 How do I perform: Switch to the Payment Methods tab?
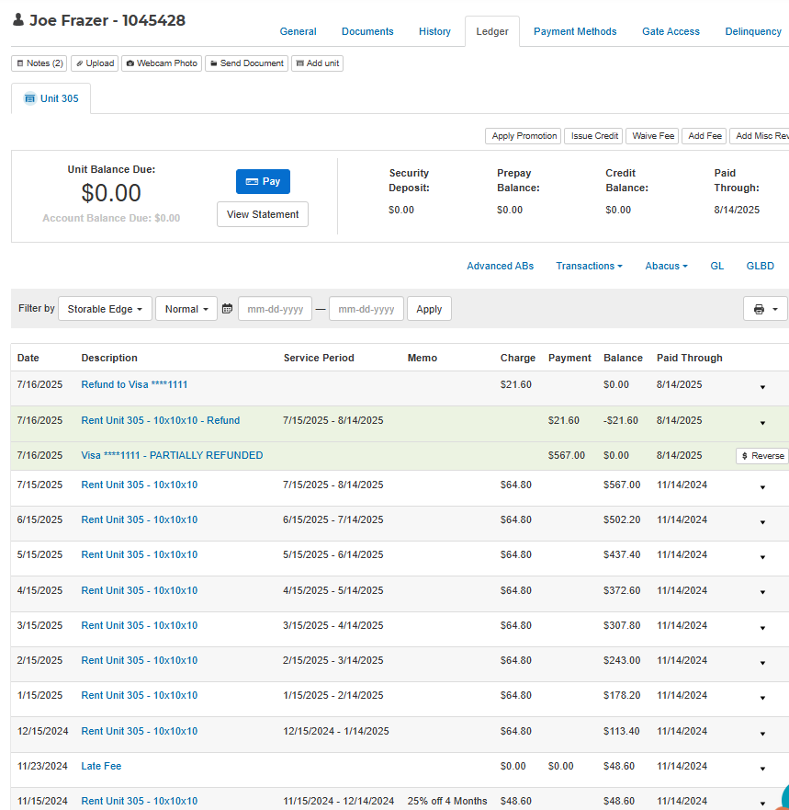pyautogui.click(x=575, y=31)
